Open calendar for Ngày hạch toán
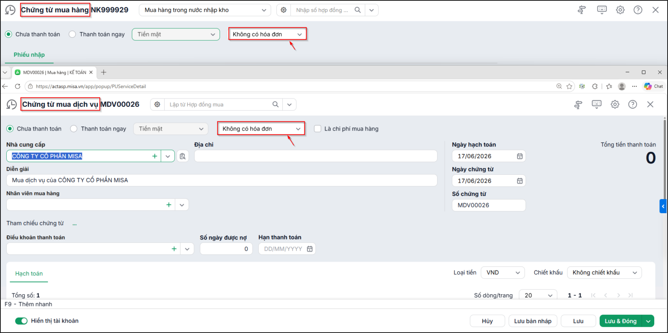Image resolution: width=668 pixels, height=333 pixels. pos(520,156)
